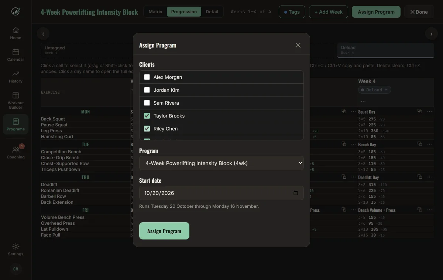Click the Back Squat exercise row label

pos(53,119)
